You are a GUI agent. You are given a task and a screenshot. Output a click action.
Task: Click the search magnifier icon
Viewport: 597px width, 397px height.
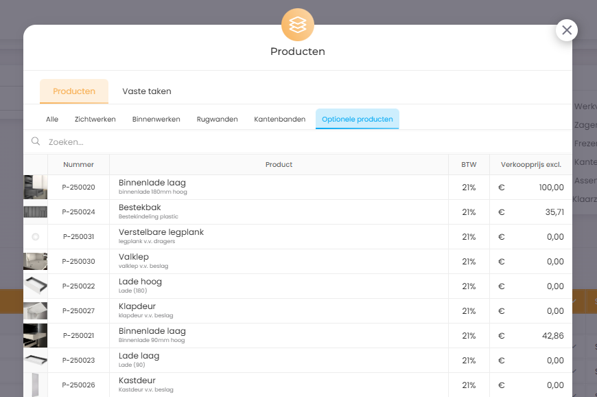36,141
